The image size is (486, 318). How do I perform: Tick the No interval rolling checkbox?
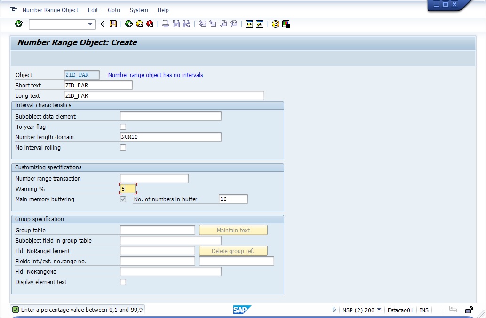(x=123, y=148)
